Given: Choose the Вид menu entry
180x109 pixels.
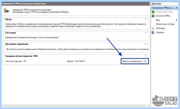Looking at the screenshot, I should pos(157,20).
